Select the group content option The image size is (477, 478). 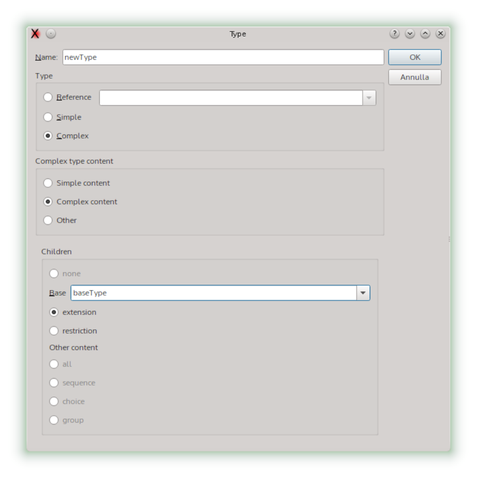click(x=54, y=420)
